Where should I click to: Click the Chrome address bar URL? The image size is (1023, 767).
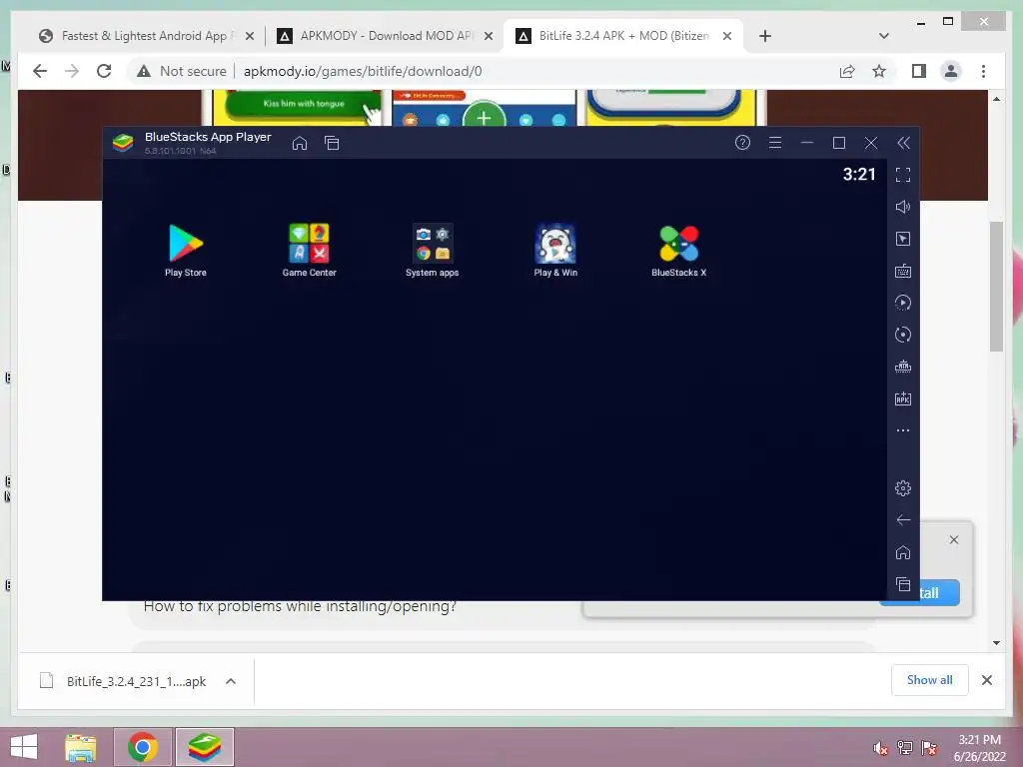tap(363, 71)
